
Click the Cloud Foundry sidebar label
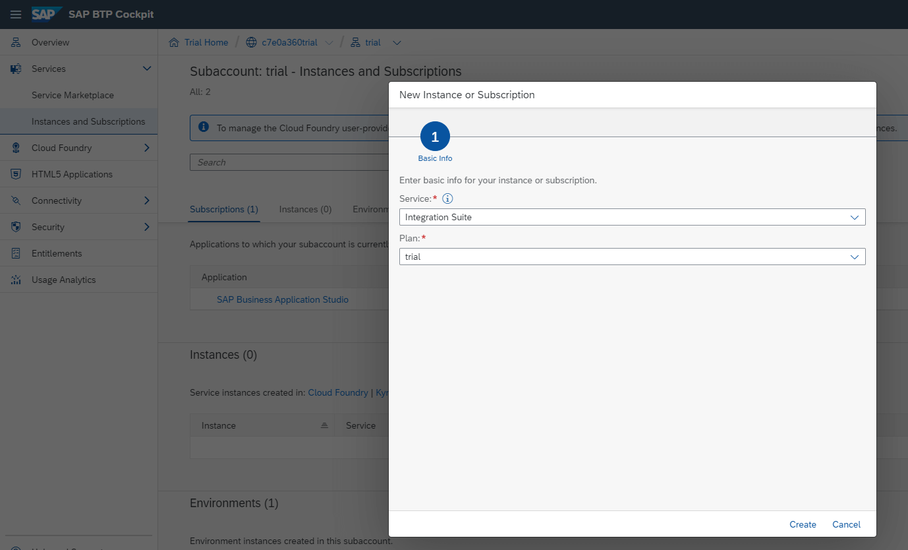[x=62, y=148]
